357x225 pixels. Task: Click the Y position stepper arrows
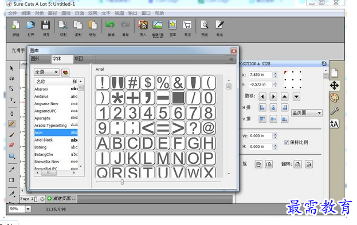click(275, 85)
